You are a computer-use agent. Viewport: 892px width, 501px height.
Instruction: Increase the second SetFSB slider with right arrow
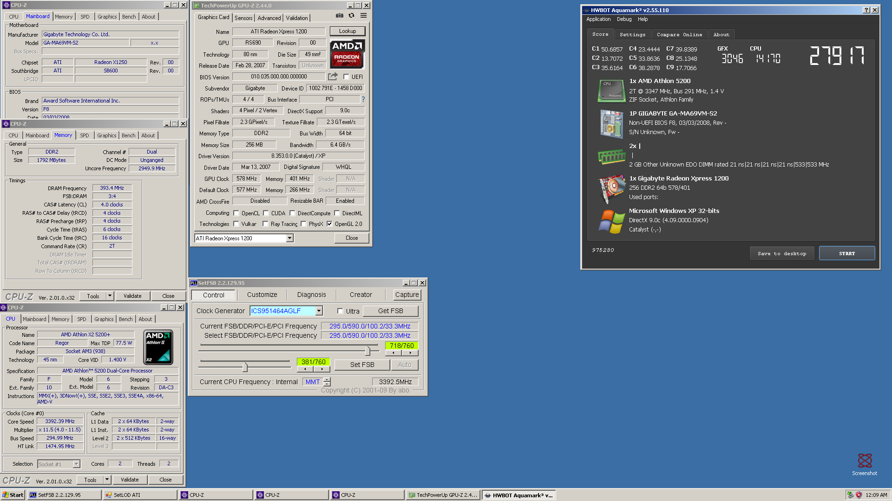tap(321, 369)
